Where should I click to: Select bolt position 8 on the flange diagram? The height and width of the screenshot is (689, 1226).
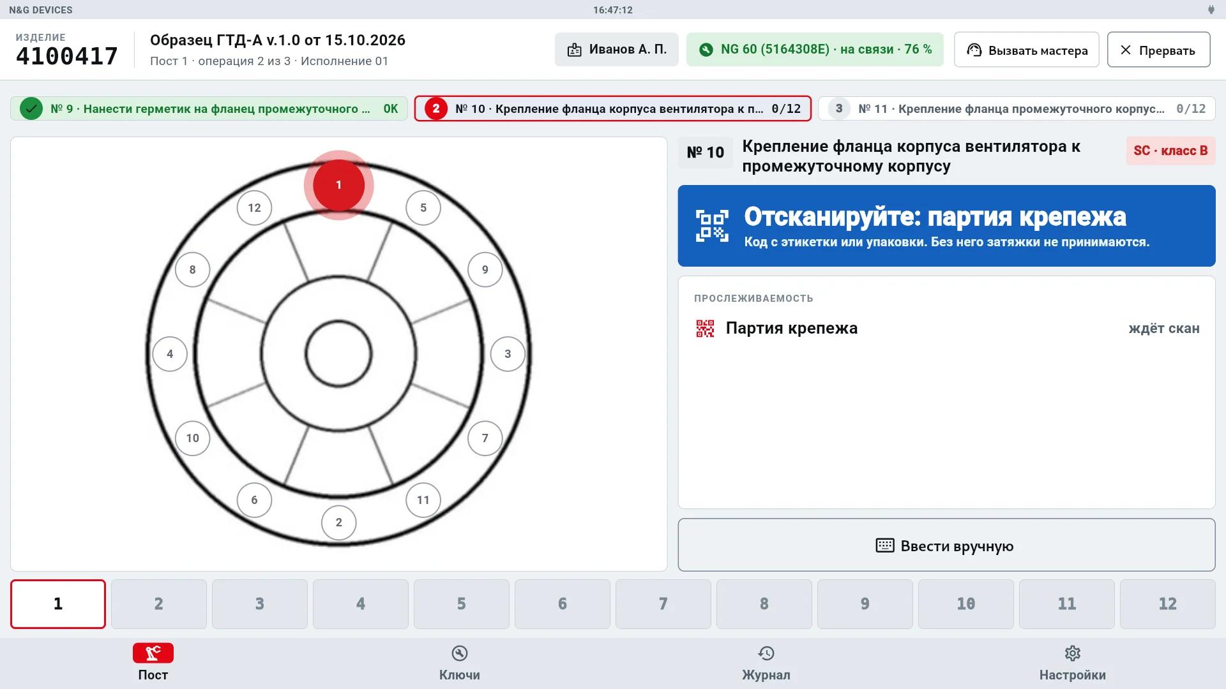[192, 270]
